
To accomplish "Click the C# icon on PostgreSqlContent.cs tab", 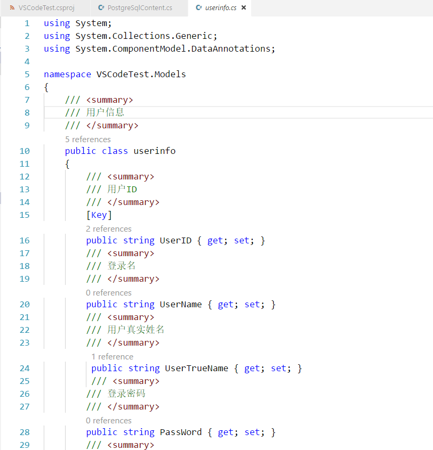I will point(101,8).
